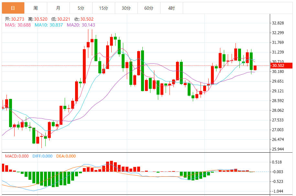The width and height of the screenshot is (296, 196).
Task: Click the 32.299 price axis label
Action: point(278,33)
